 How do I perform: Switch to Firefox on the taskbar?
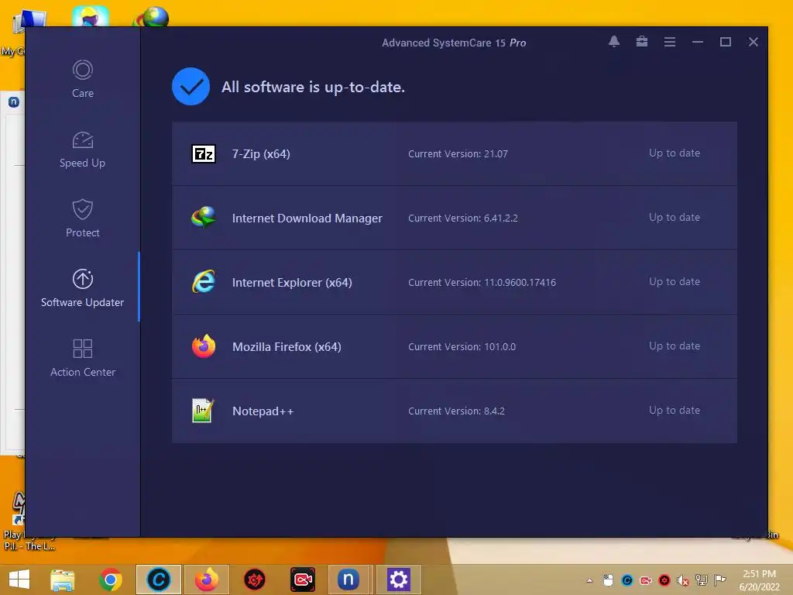206,580
